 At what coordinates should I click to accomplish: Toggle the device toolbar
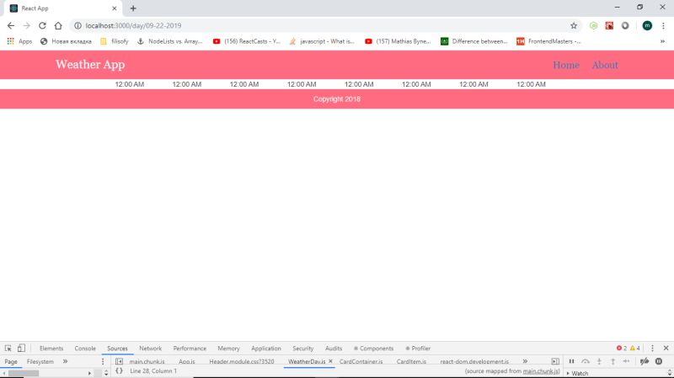(x=21, y=349)
